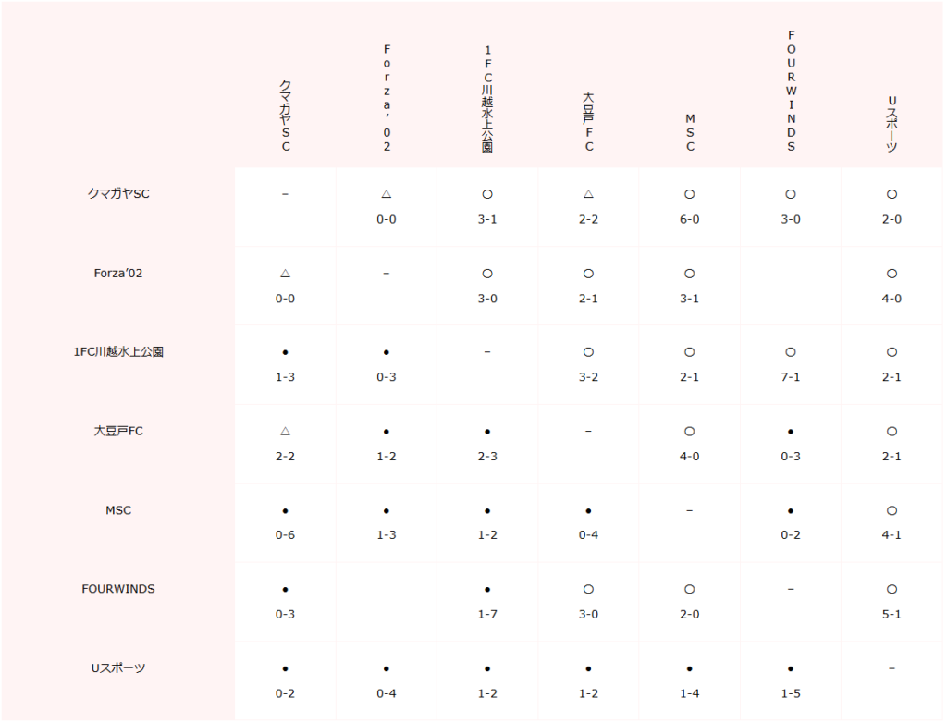Select the 1-7 score in FOURWINDS row
Image resolution: width=947 pixels, height=722 pixels.
click(x=487, y=615)
